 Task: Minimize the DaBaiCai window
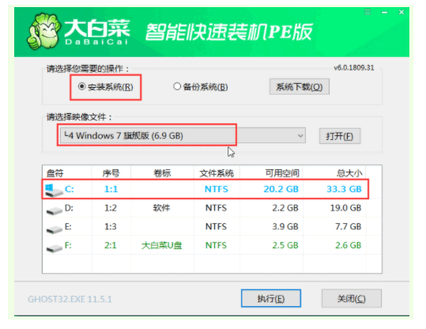(x=384, y=13)
